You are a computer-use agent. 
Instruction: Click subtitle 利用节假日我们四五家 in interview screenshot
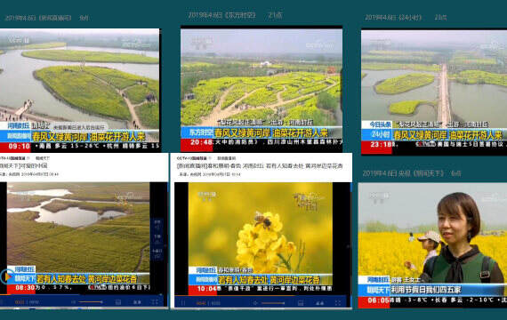point(425,290)
